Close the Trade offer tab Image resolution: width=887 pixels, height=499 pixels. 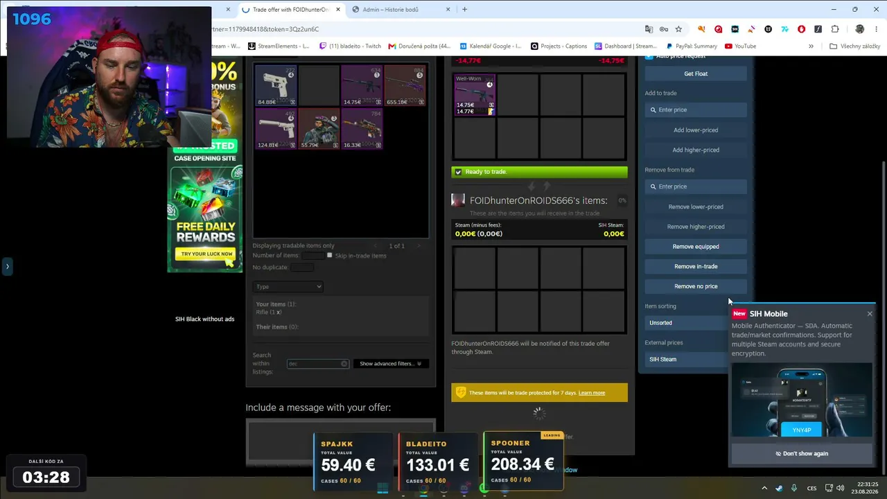[338, 10]
